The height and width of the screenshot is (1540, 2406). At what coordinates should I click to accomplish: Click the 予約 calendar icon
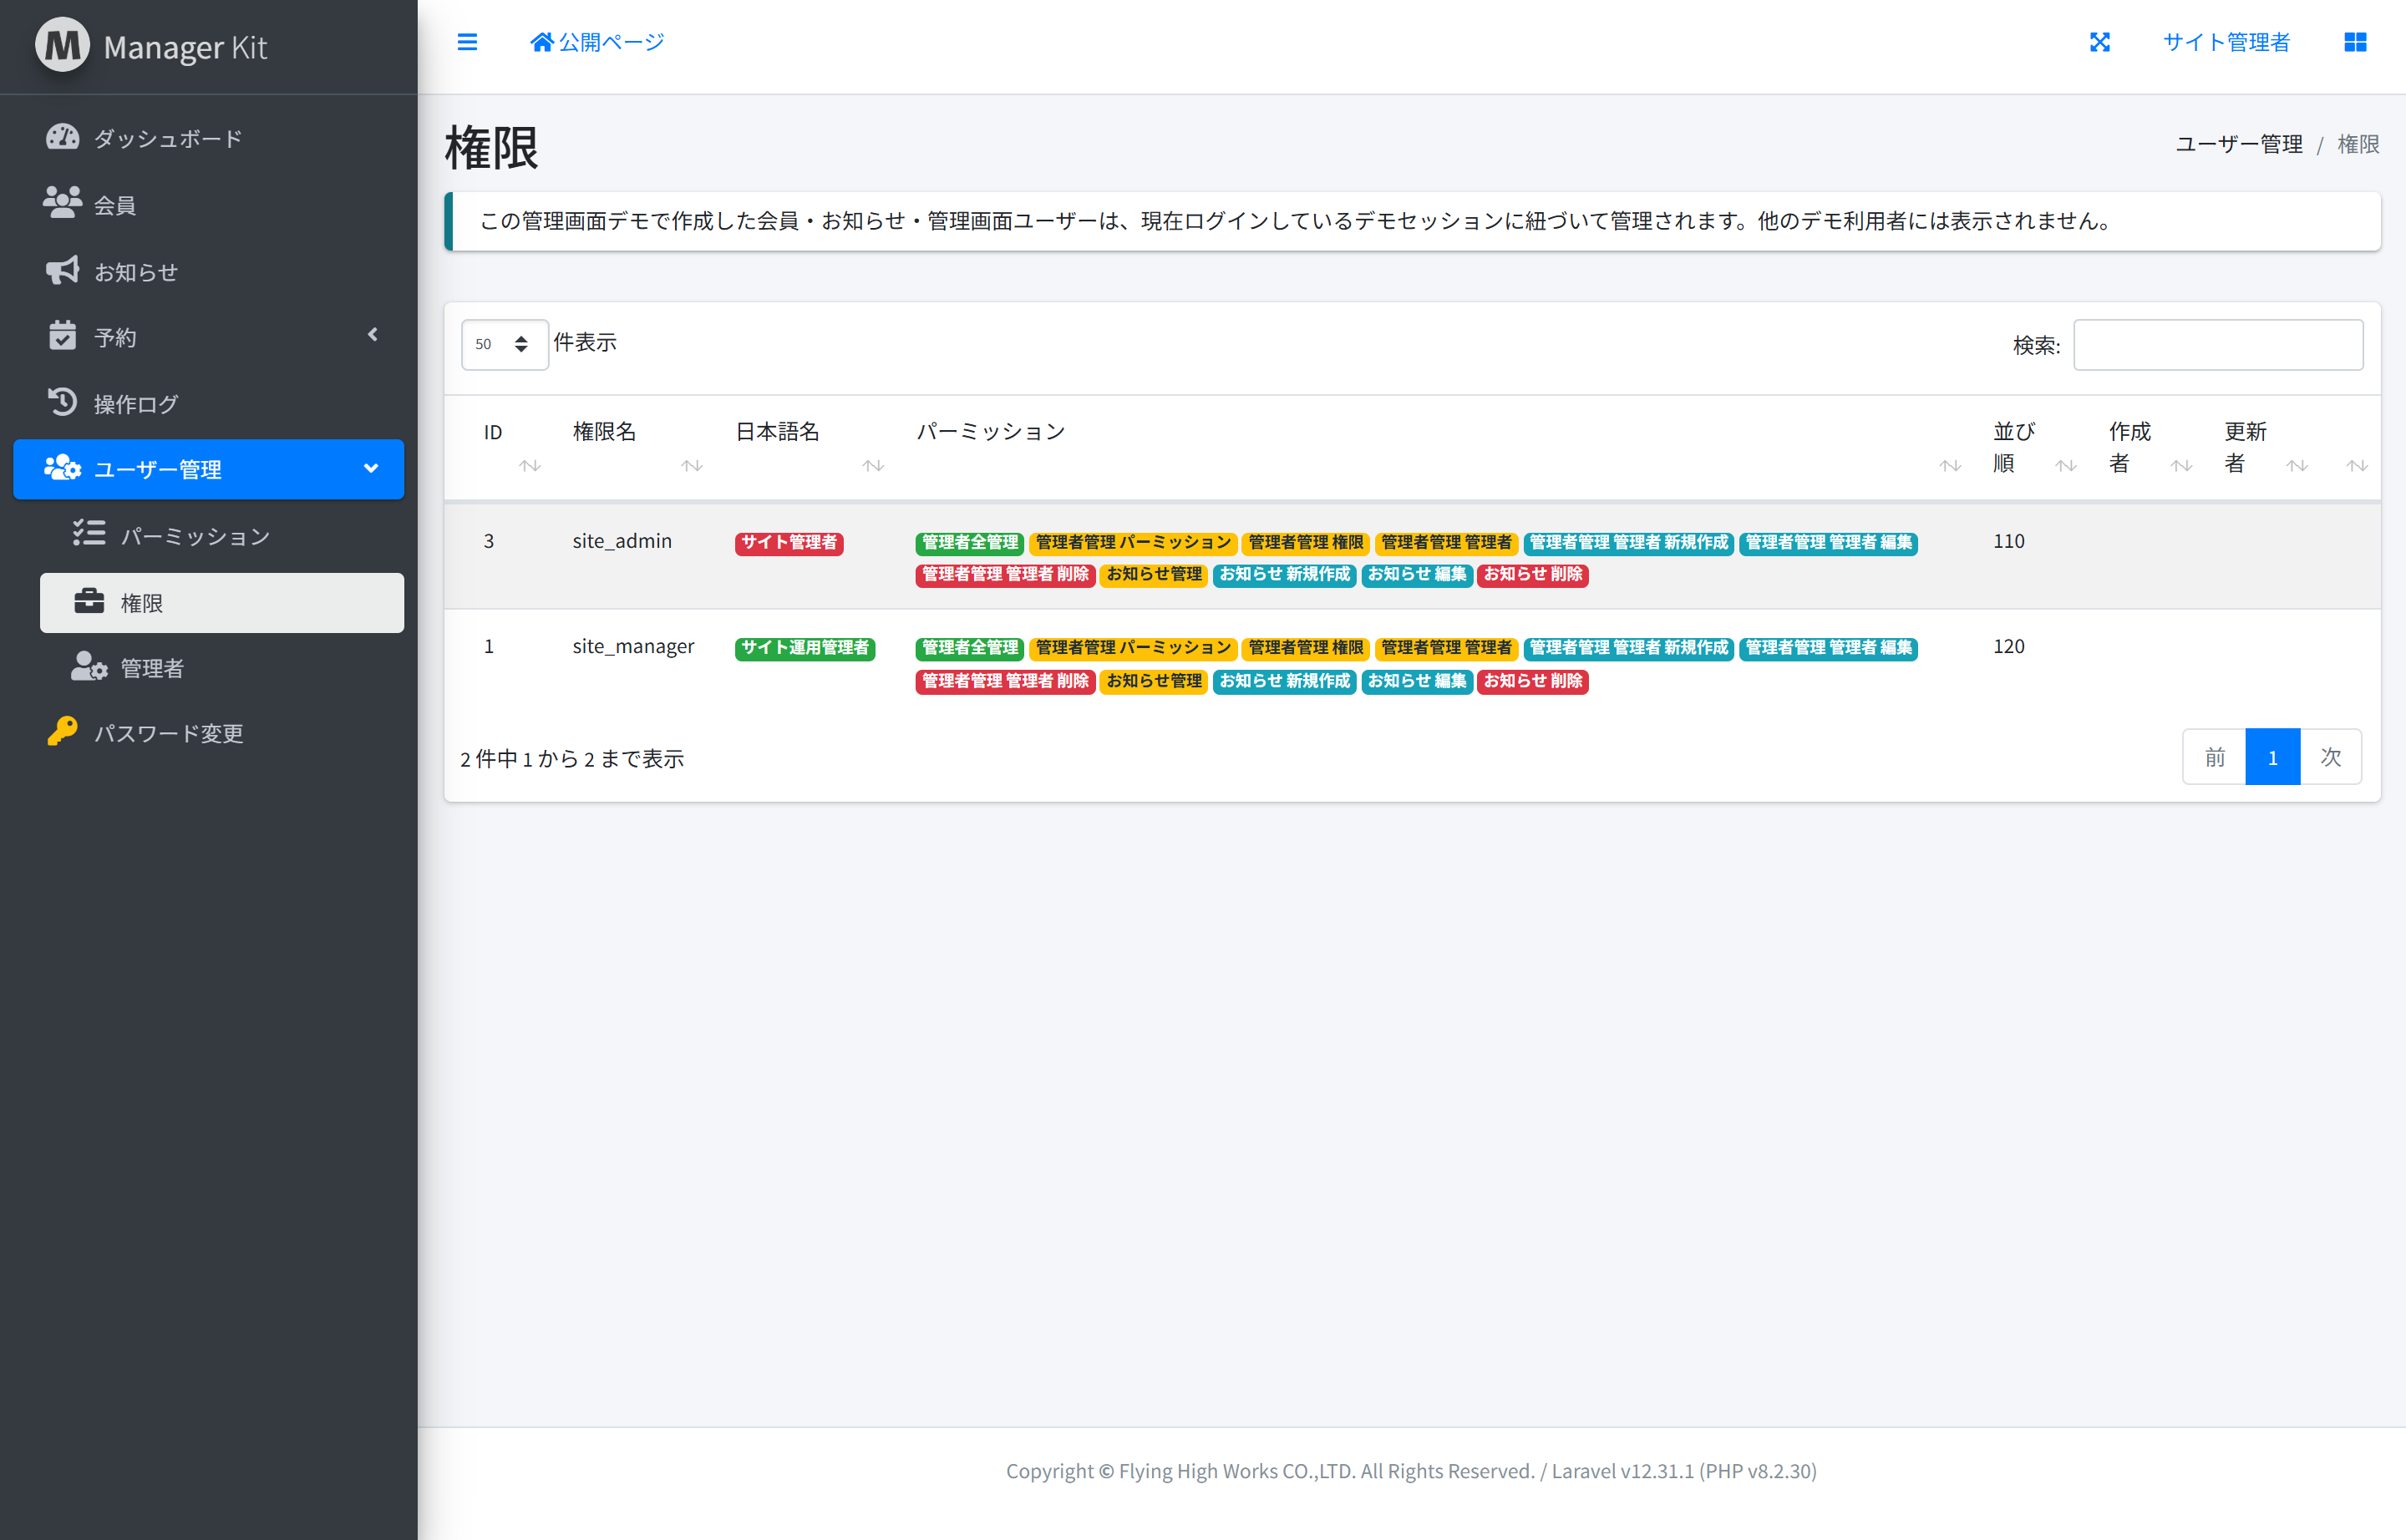[x=62, y=336]
